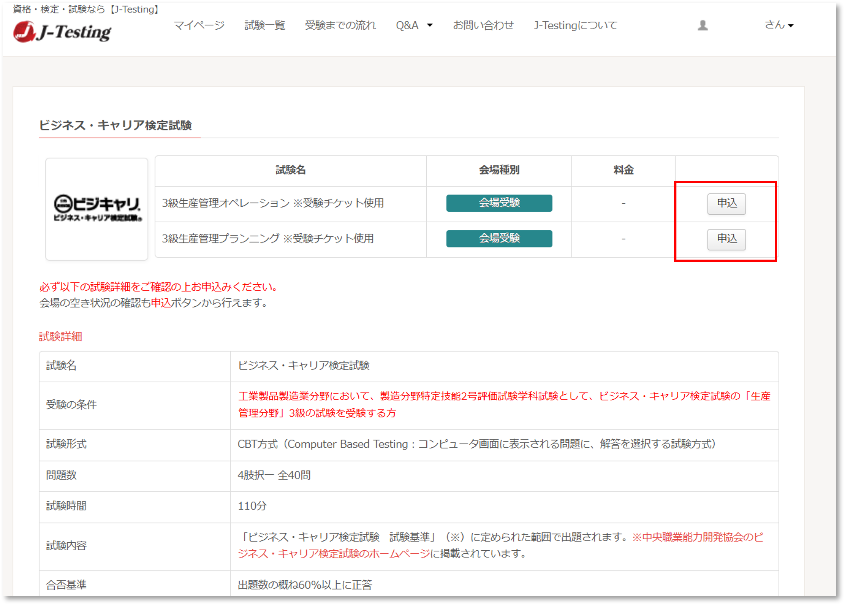Open 受験までの流れ navigation item
Image resolution: width=845 pixels, height=605 pixels.
pyautogui.click(x=340, y=25)
